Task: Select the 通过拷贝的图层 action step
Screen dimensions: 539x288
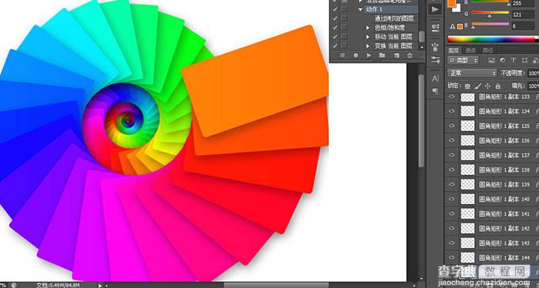Action: pyautogui.click(x=393, y=18)
